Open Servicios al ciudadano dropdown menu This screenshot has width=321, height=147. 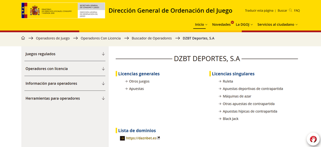pyautogui.click(x=278, y=24)
